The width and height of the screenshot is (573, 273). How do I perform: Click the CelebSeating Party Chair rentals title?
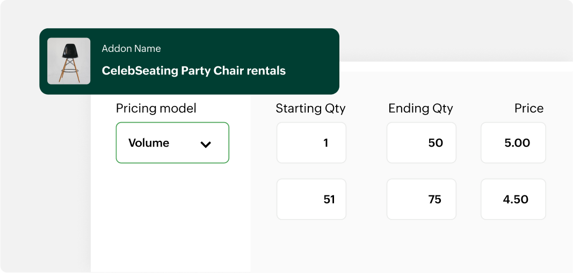point(193,71)
